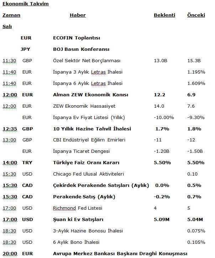Screen dimensions: 215x258
Task: Select the Beklenti column header
Action: 164,15
